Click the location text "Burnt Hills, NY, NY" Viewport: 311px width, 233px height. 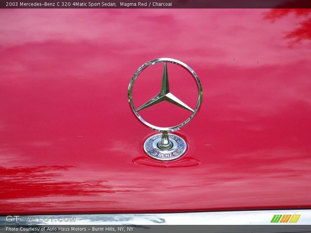113,229
